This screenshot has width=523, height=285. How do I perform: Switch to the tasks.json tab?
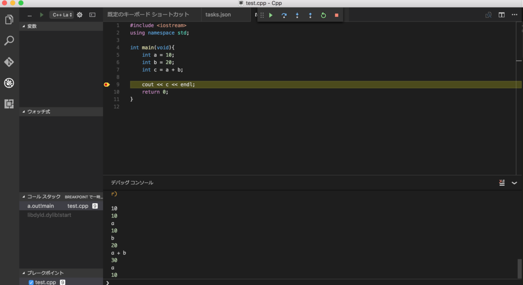pyautogui.click(x=218, y=15)
